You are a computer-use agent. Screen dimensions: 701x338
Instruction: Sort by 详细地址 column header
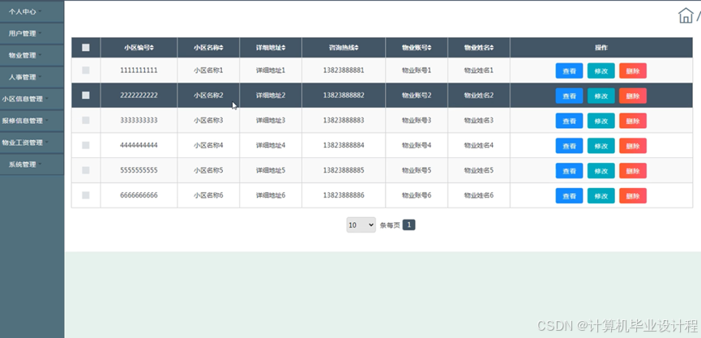tap(271, 47)
